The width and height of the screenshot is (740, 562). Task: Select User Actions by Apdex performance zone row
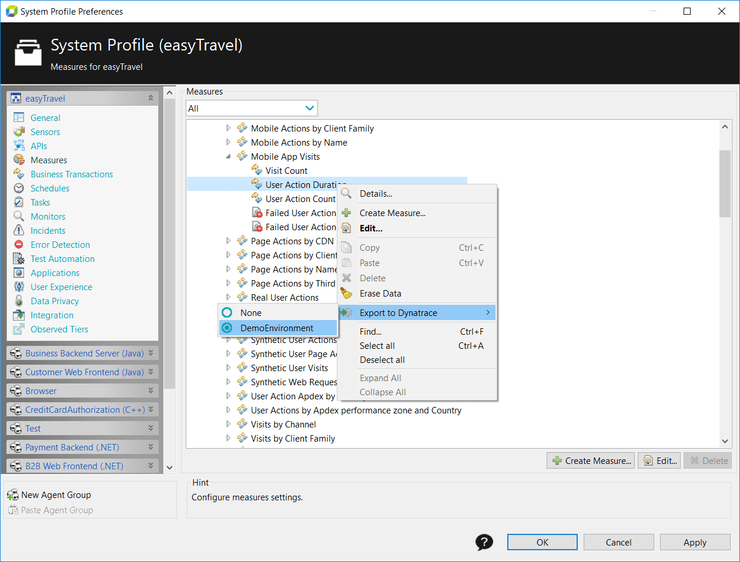click(356, 410)
